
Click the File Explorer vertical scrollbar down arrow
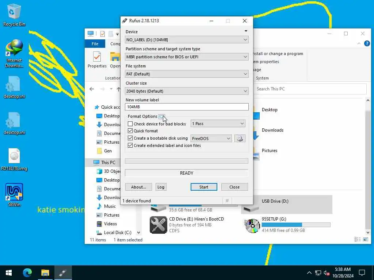pos(368,232)
